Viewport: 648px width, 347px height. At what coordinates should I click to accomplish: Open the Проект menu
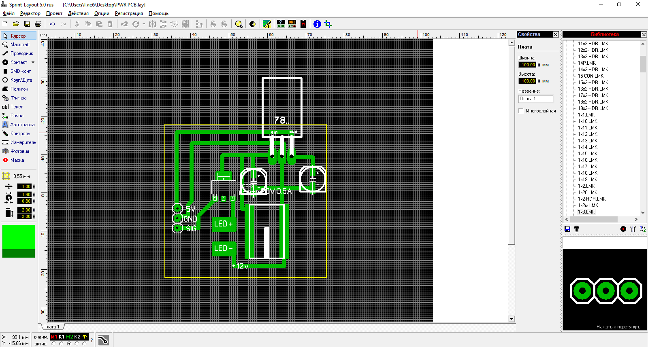pos(54,13)
